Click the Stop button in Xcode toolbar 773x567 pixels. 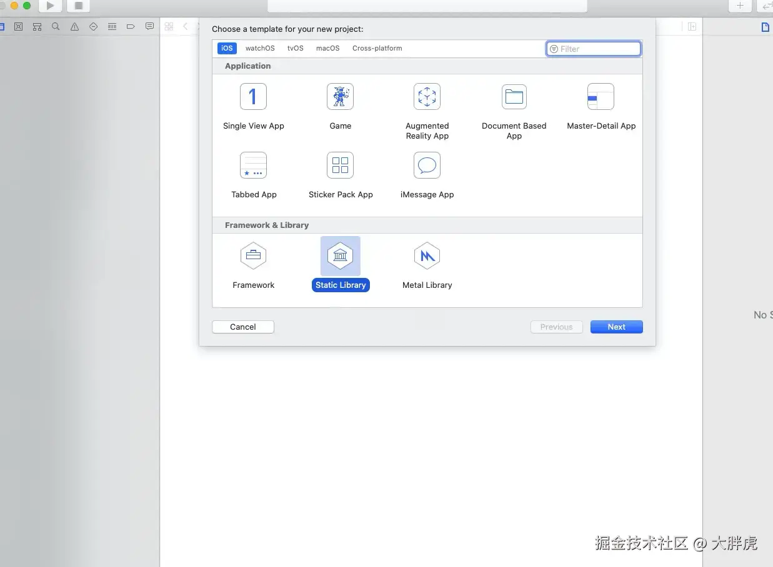point(78,6)
